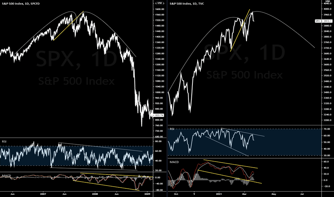Viewport: 334px width, 197px height.
Task: Click the 1400.00 price level on left axis
Action: (160, 37)
